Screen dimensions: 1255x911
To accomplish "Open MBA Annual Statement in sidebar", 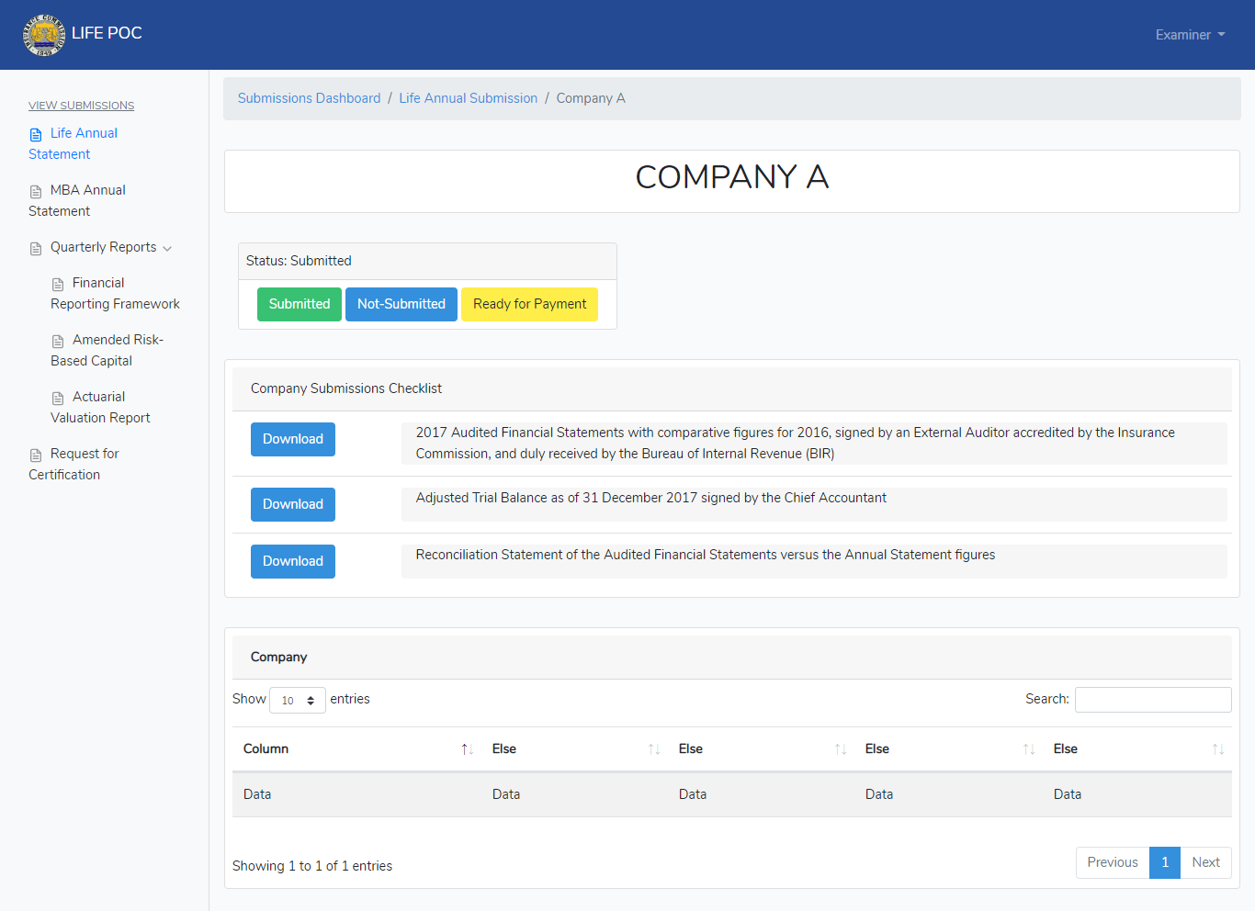I will coord(77,200).
